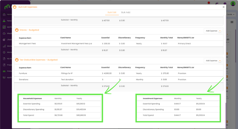Close the Bulk Edit Expenses dialog
238x129 pixels.
click(223, 7)
